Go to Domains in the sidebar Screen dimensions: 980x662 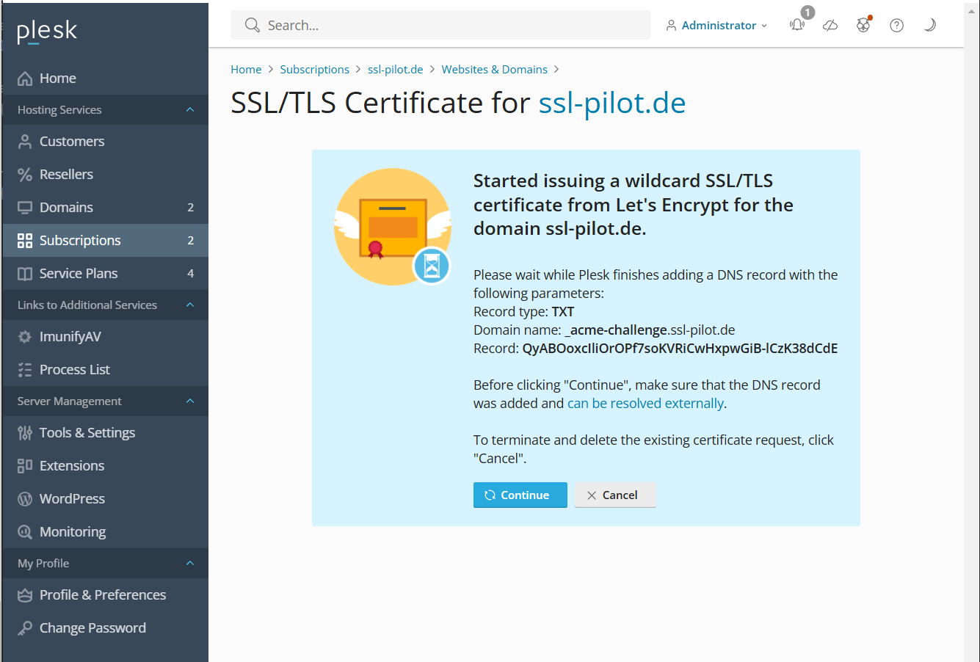105,208
